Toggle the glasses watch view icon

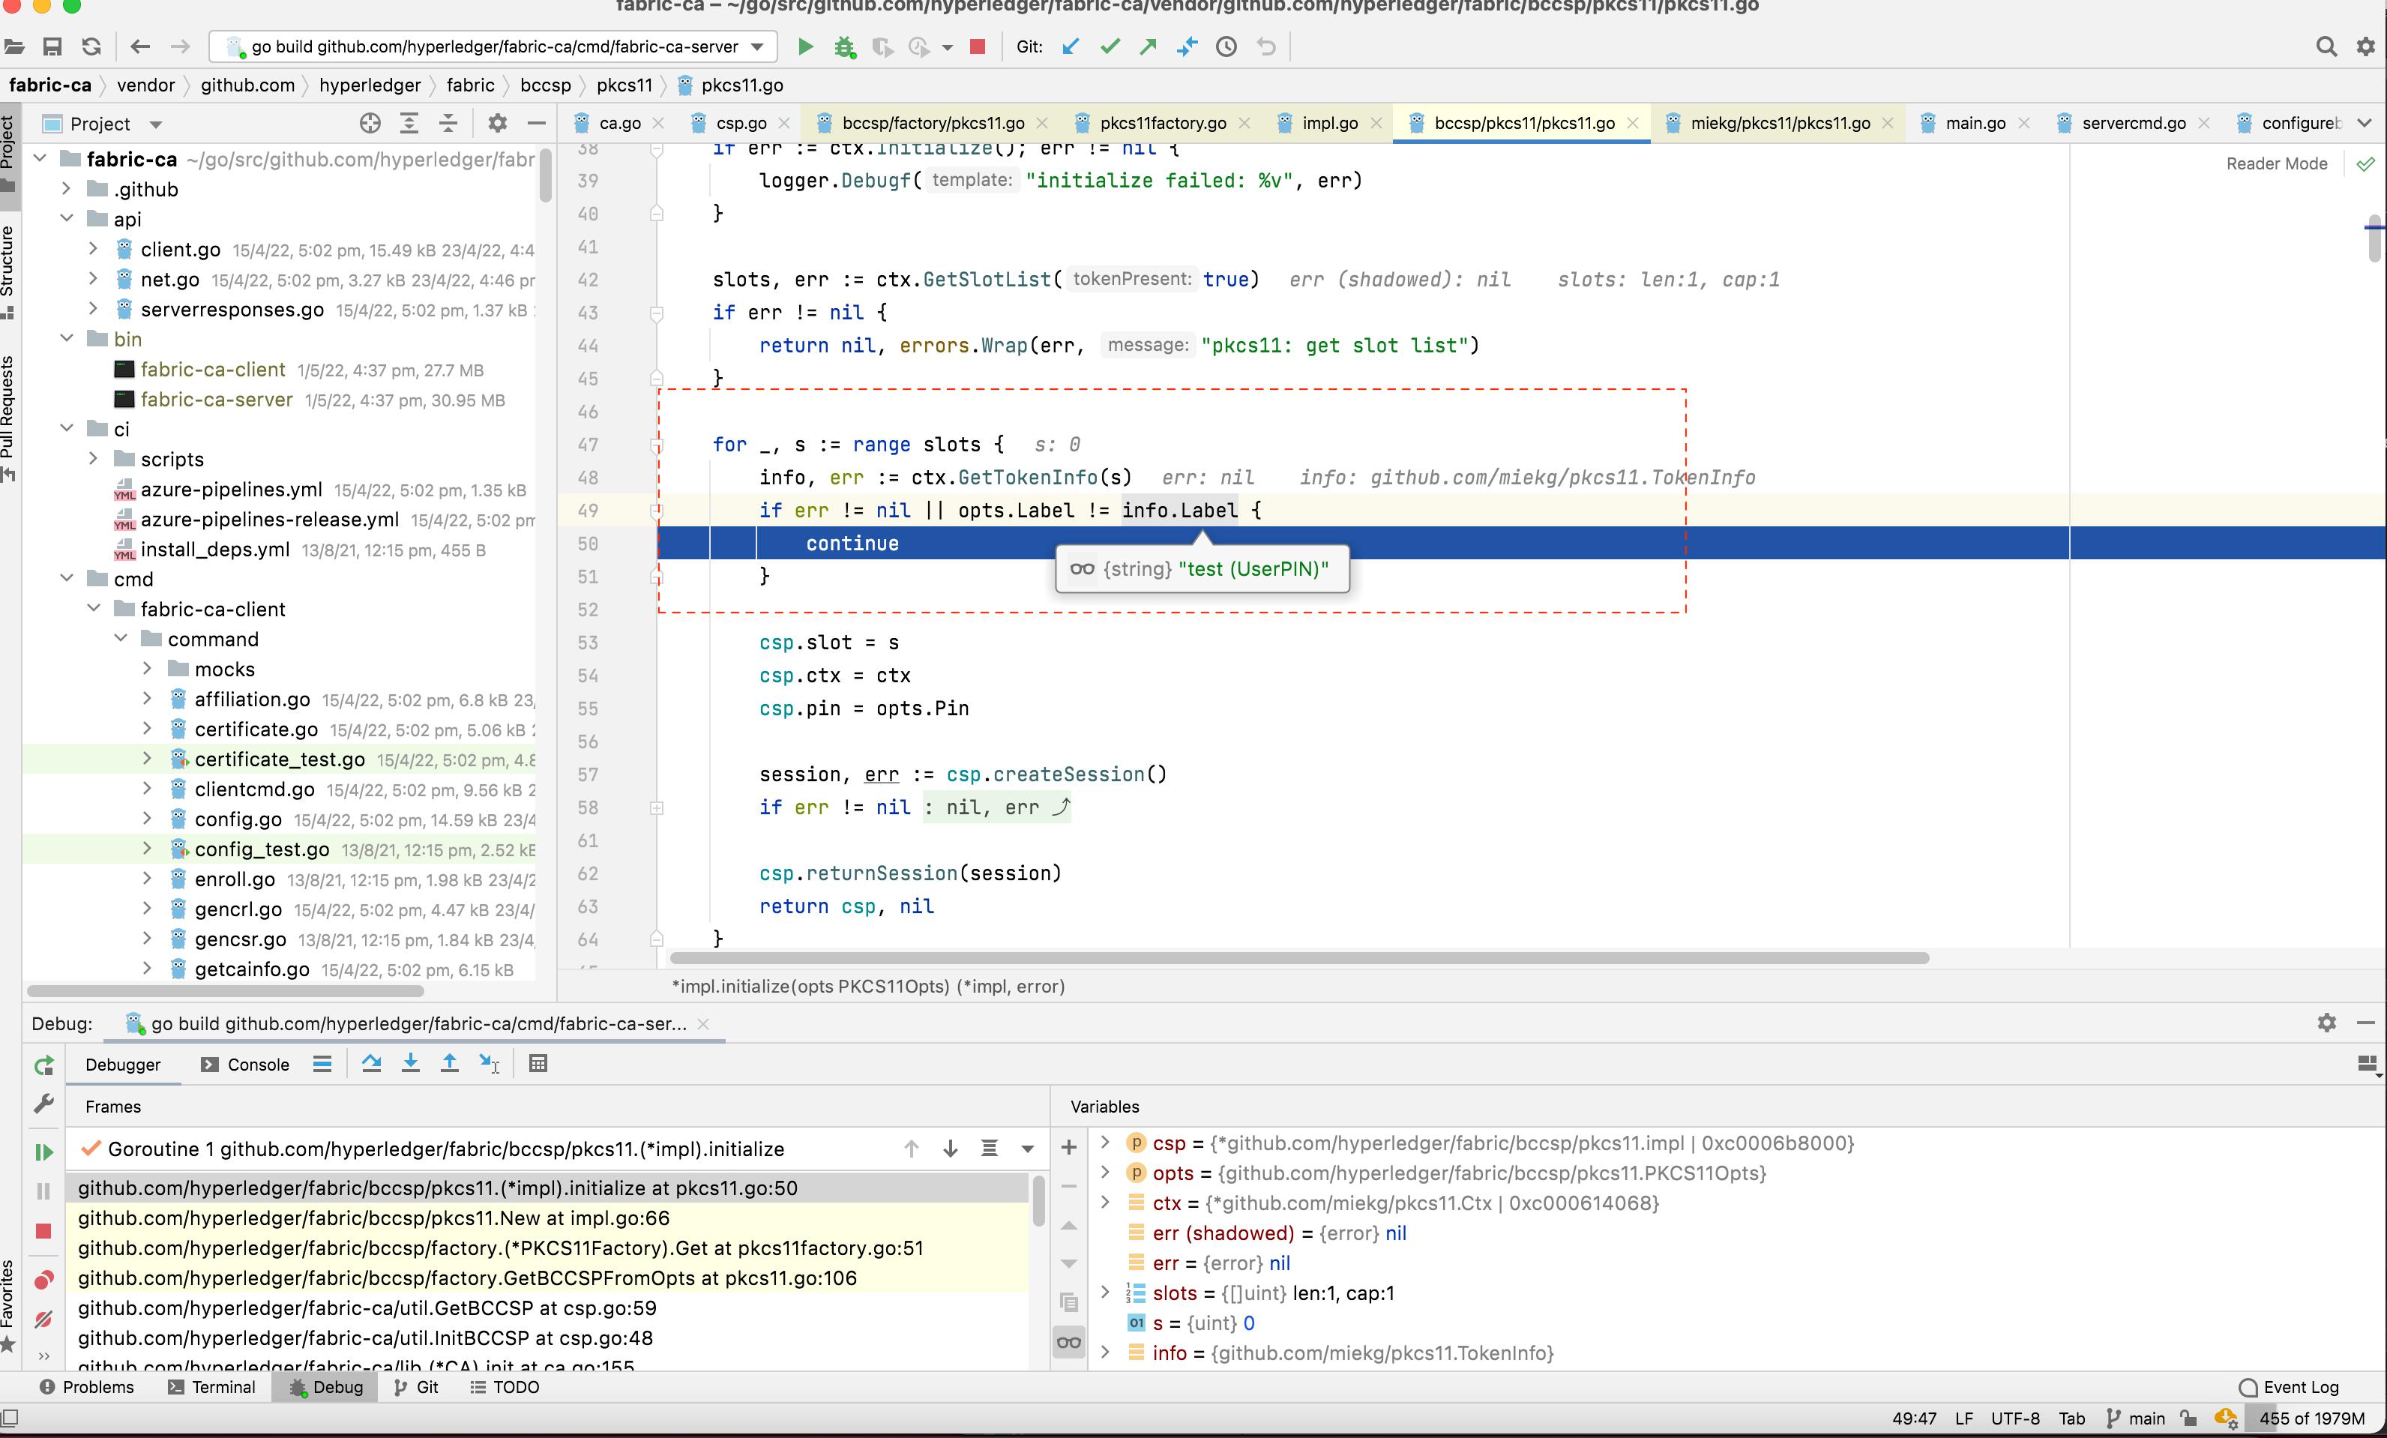click(x=1068, y=1342)
